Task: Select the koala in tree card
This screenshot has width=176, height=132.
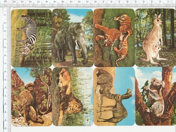Action: coord(155,96)
